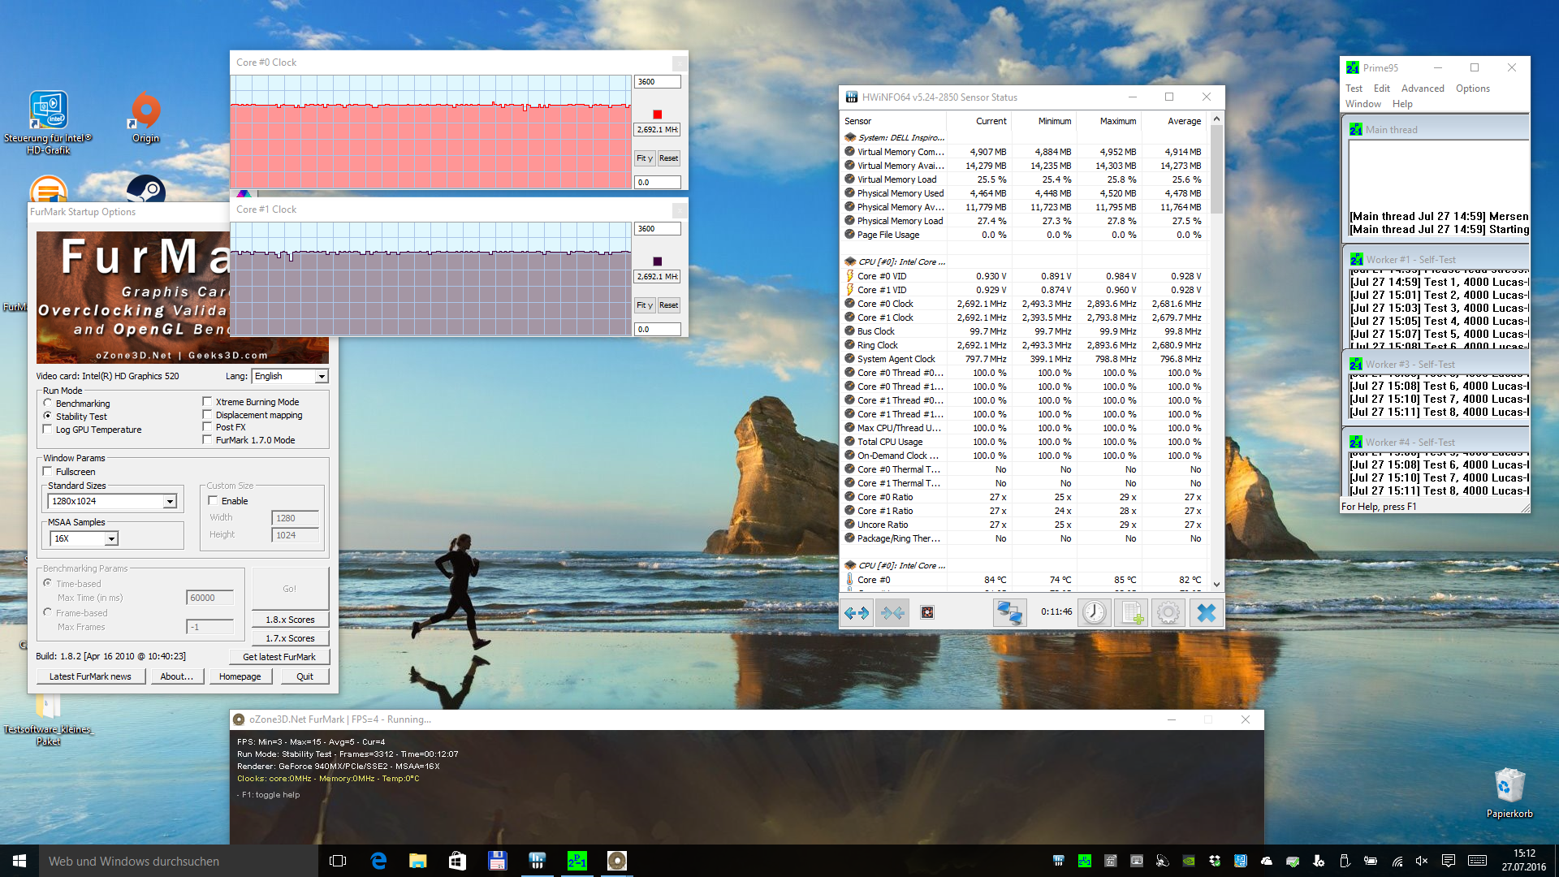Open HWiNFO fan control icon

tap(927, 612)
